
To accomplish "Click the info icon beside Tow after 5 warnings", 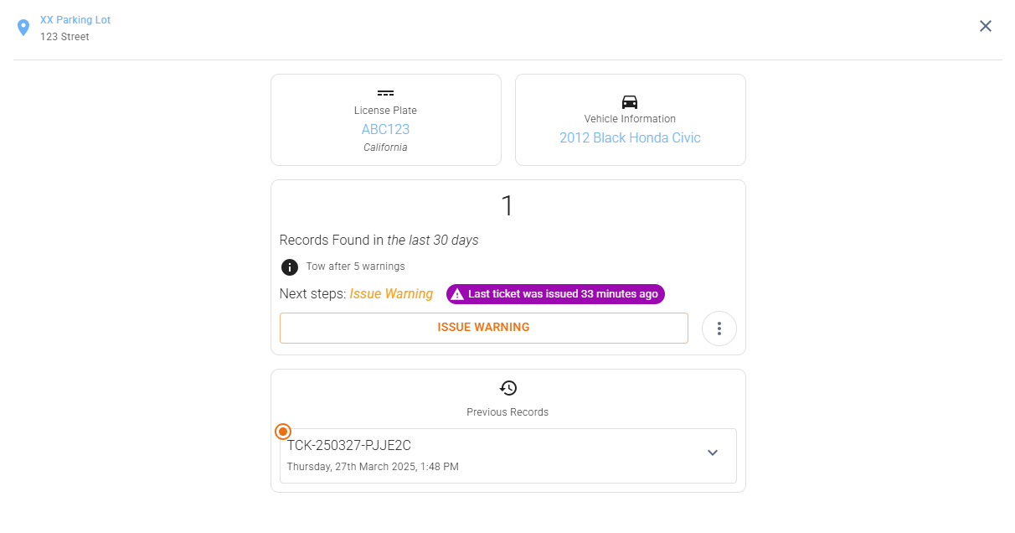I will 290,267.
